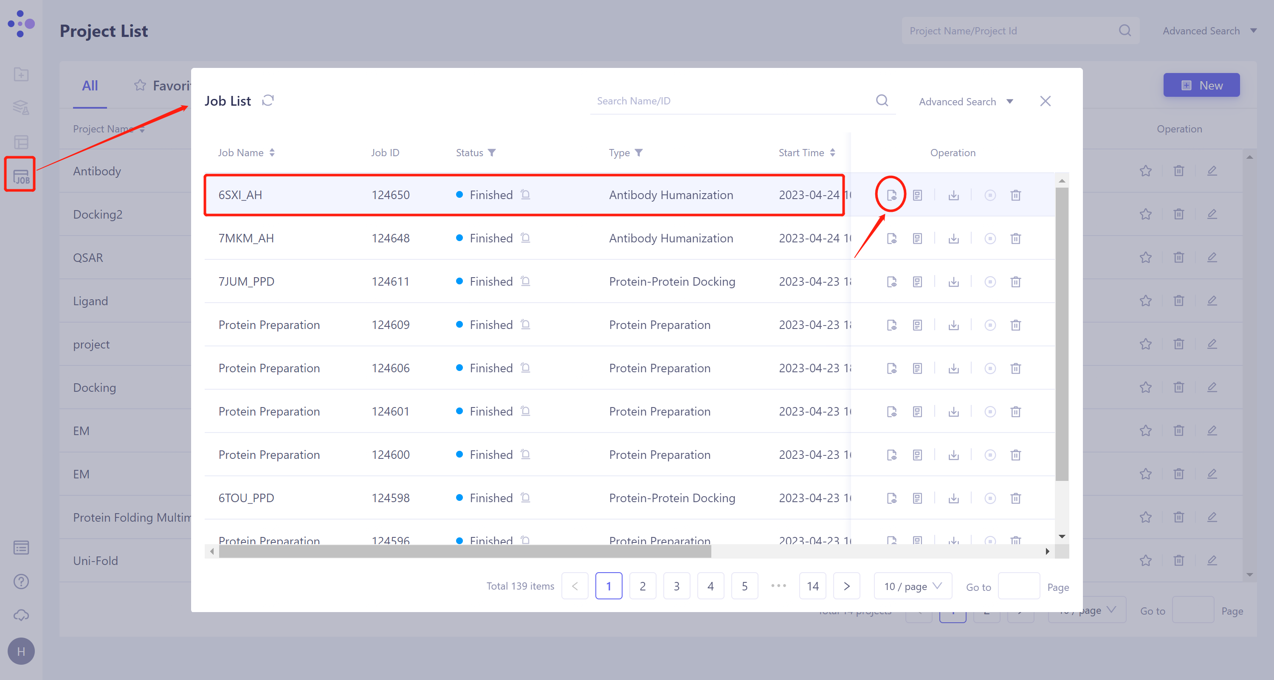
Task: Go to next page of jobs
Action: (846, 586)
